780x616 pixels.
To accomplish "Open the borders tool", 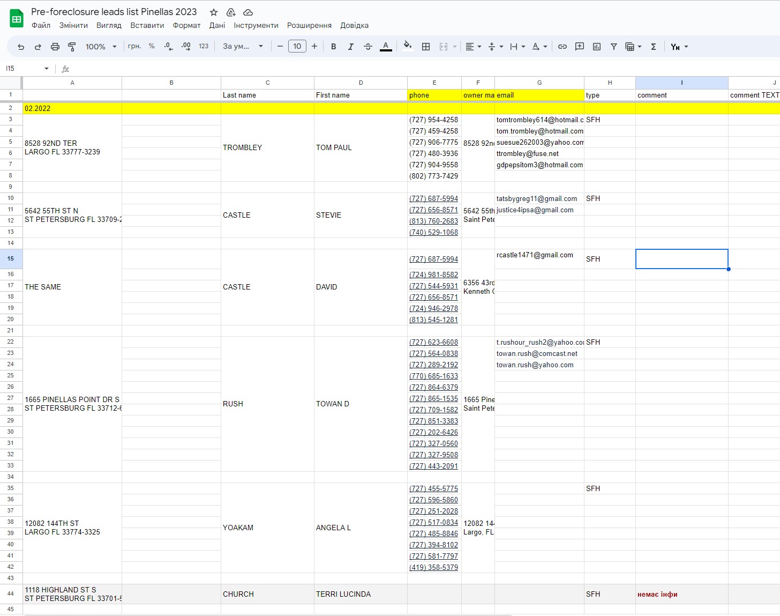I will click(x=426, y=47).
